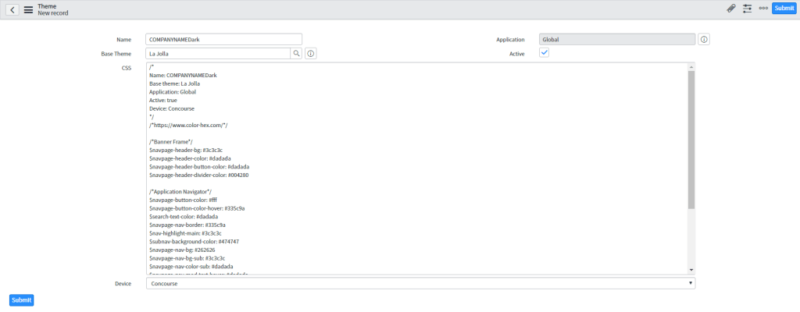The width and height of the screenshot is (800, 312).
Task: Click the paperclip attachments icon
Action: (731, 9)
